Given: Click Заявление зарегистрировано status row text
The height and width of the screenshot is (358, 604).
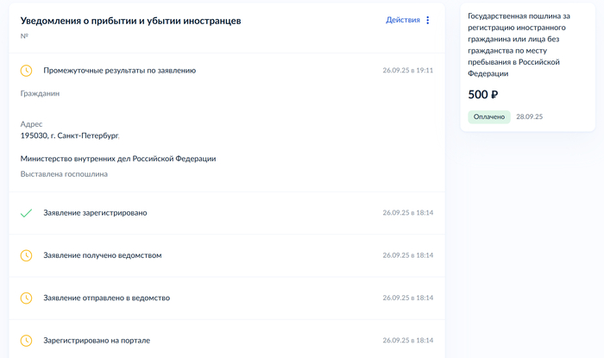Looking at the screenshot, I should coord(95,213).
